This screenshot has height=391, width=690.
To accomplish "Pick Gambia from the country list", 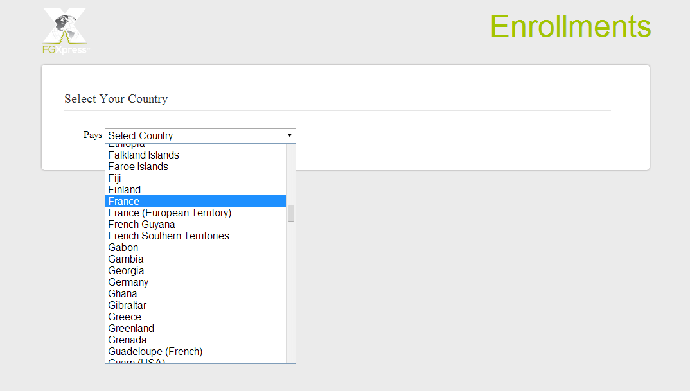I will click(x=195, y=259).
